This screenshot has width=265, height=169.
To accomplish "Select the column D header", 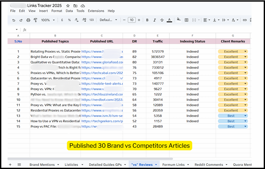I will point(134,35).
